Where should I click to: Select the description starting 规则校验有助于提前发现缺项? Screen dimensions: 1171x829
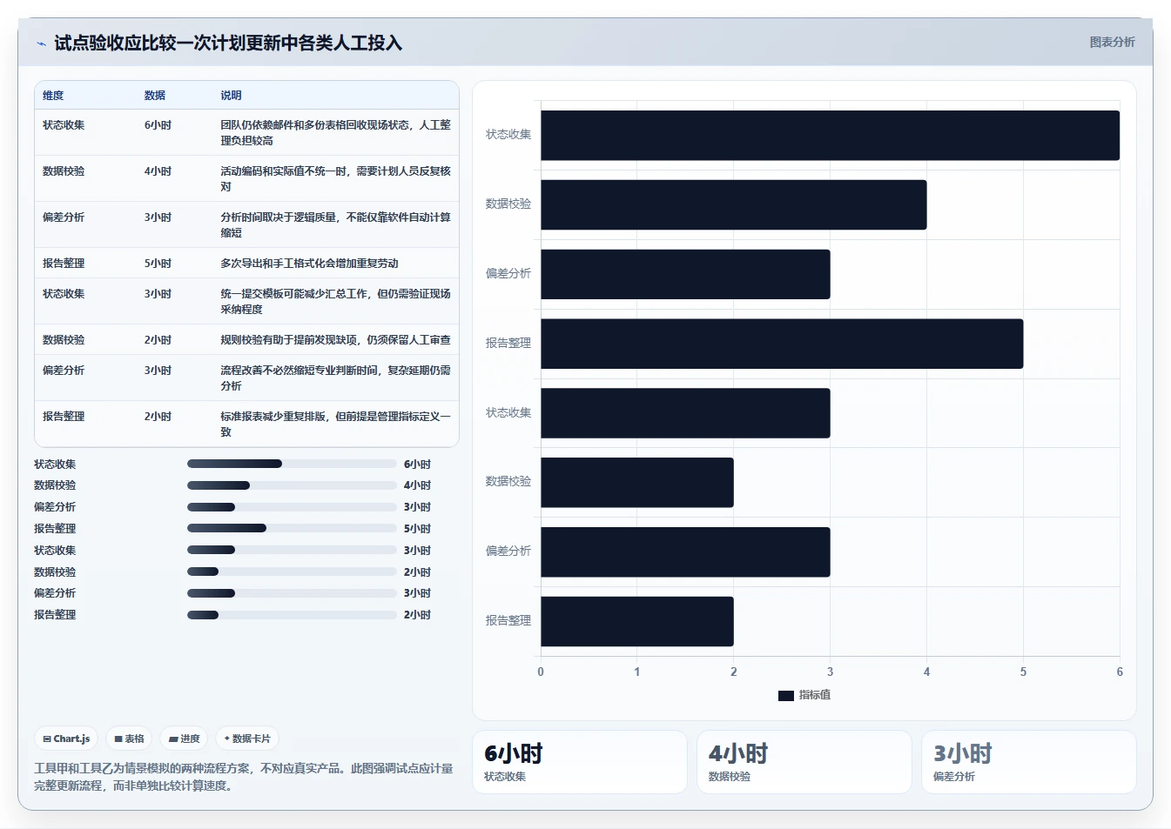[335, 339]
